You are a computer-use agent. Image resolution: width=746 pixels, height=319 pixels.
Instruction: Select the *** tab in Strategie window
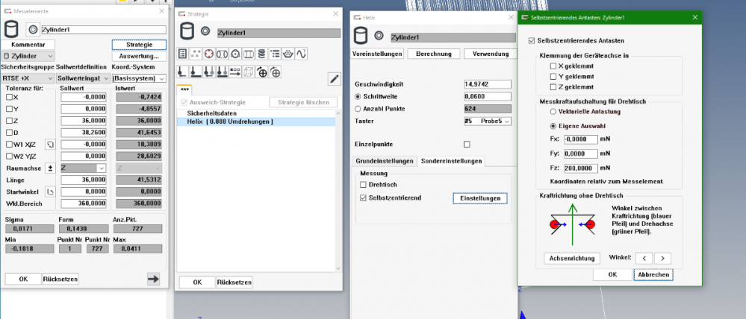(x=184, y=89)
